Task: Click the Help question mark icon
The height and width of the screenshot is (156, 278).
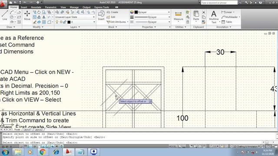Action: [260, 3]
